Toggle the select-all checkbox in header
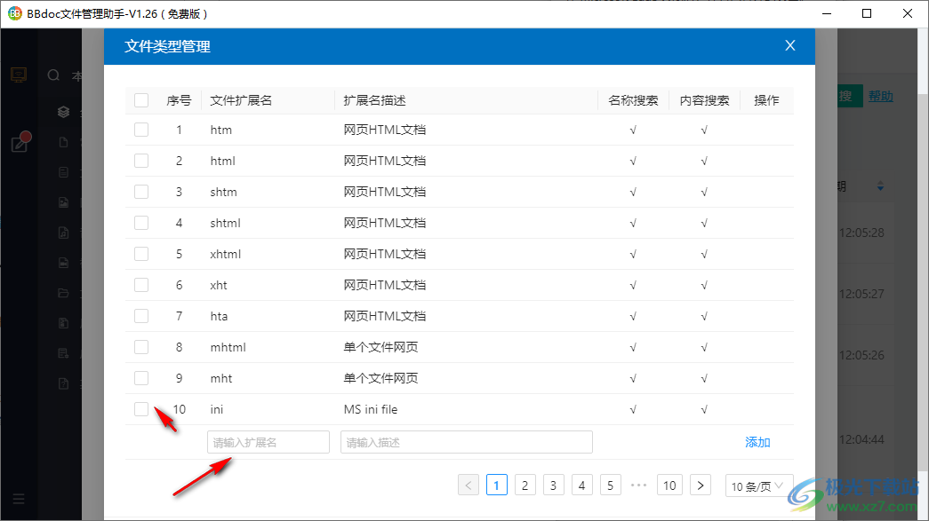This screenshot has width=929, height=521. [141, 100]
